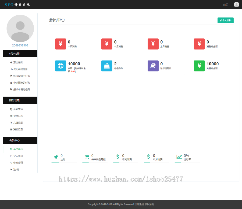Open the 首页 menu item
This screenshot has width=242, height=209.
[226, 4]
